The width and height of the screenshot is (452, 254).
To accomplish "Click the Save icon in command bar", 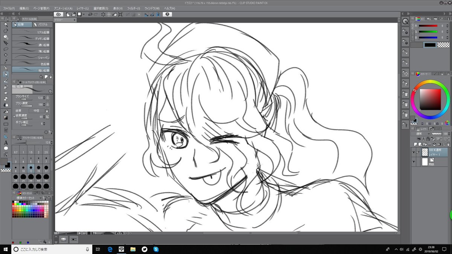I will click(x=79, y=14).
